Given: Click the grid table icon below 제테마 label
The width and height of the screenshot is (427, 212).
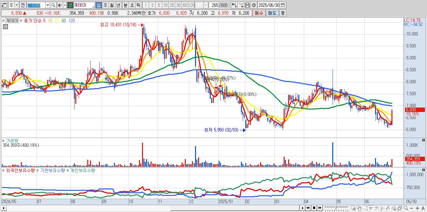Looking at the screenshot, I should (5, 26).
